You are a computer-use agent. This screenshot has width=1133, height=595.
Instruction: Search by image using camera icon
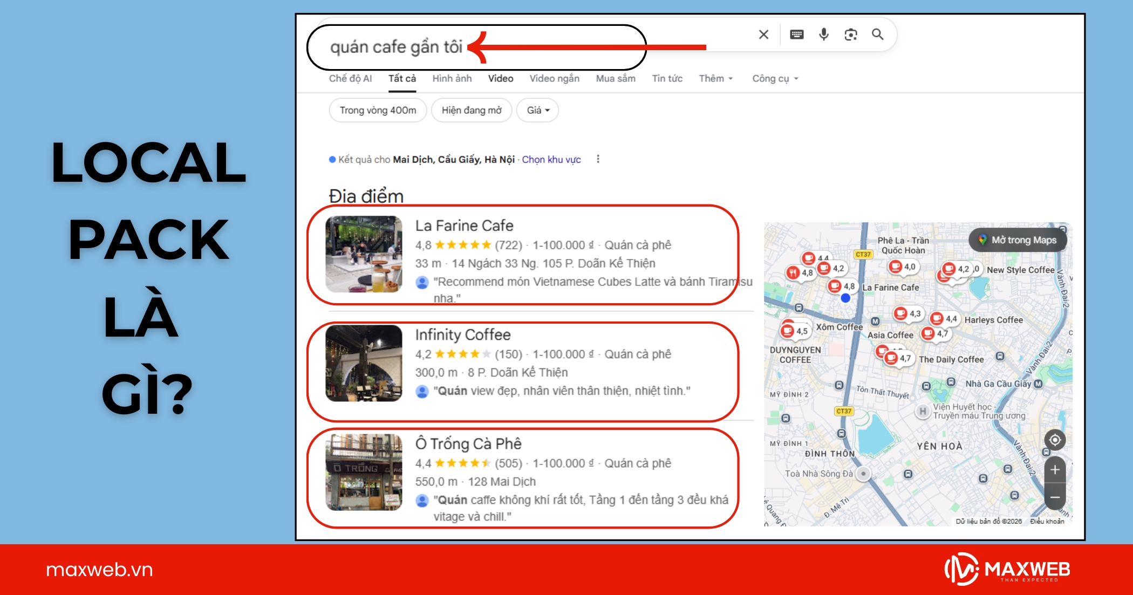[x=851, y=35]
